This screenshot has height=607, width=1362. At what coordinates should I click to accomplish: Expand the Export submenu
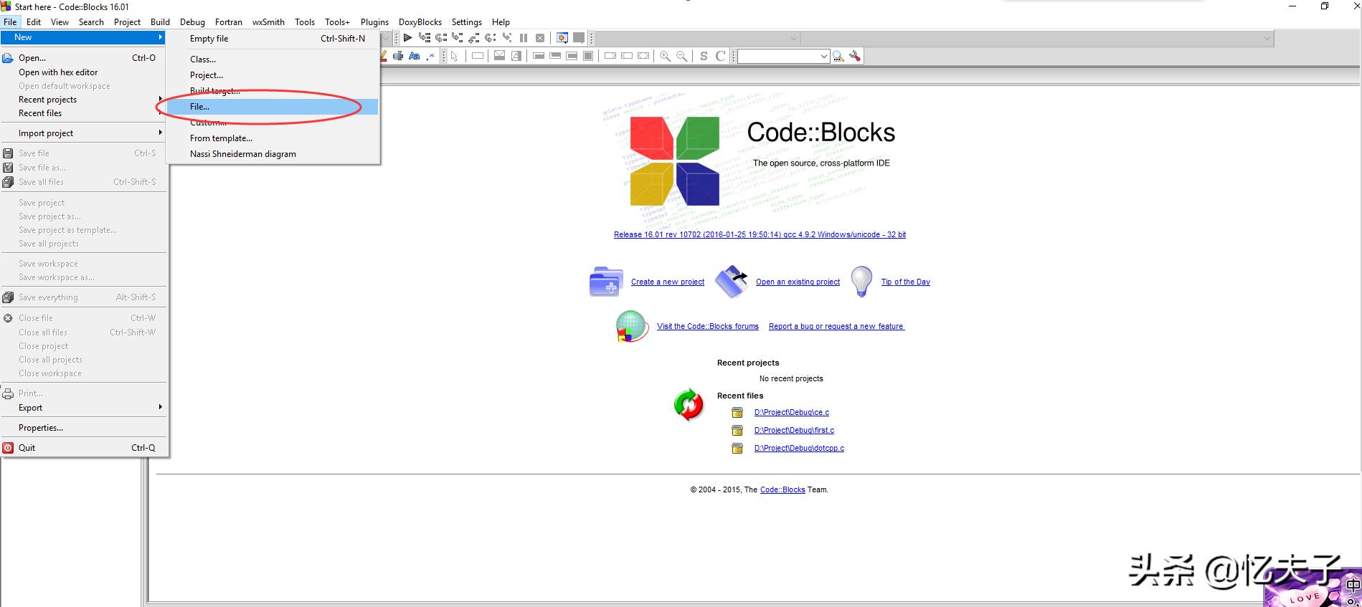click(83, 408)
